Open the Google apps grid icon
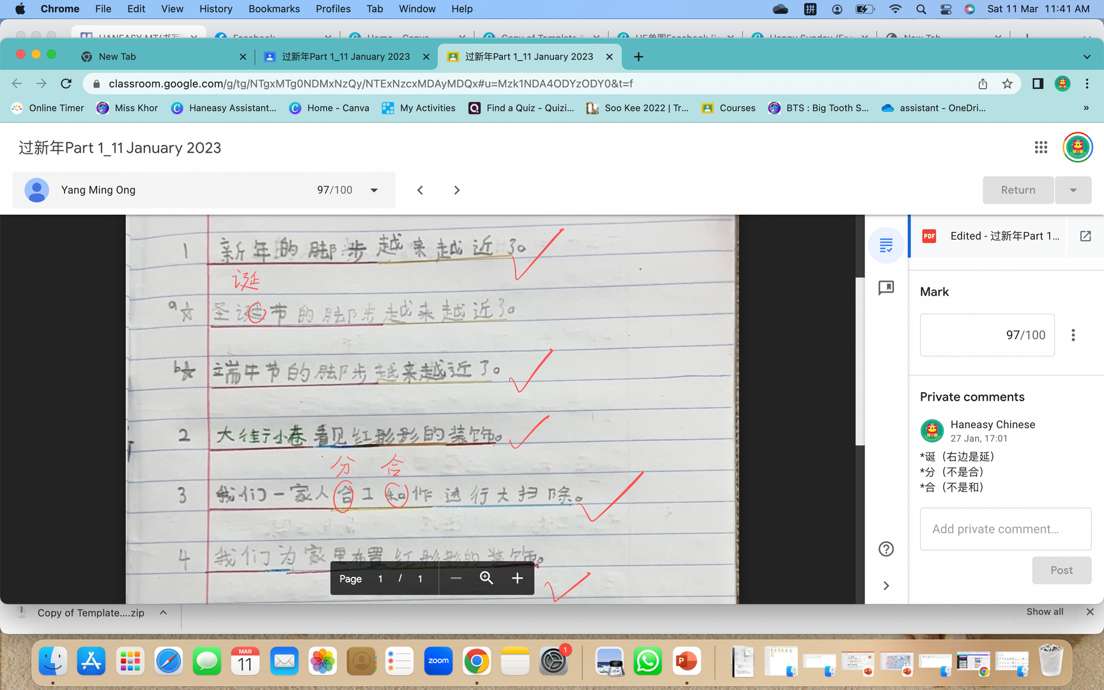 click(x=1041, y=148)
